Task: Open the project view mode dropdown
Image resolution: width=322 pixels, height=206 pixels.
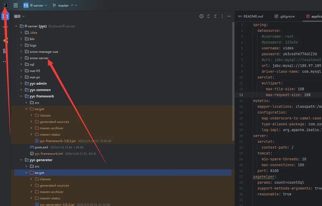Action: (20, 16)
